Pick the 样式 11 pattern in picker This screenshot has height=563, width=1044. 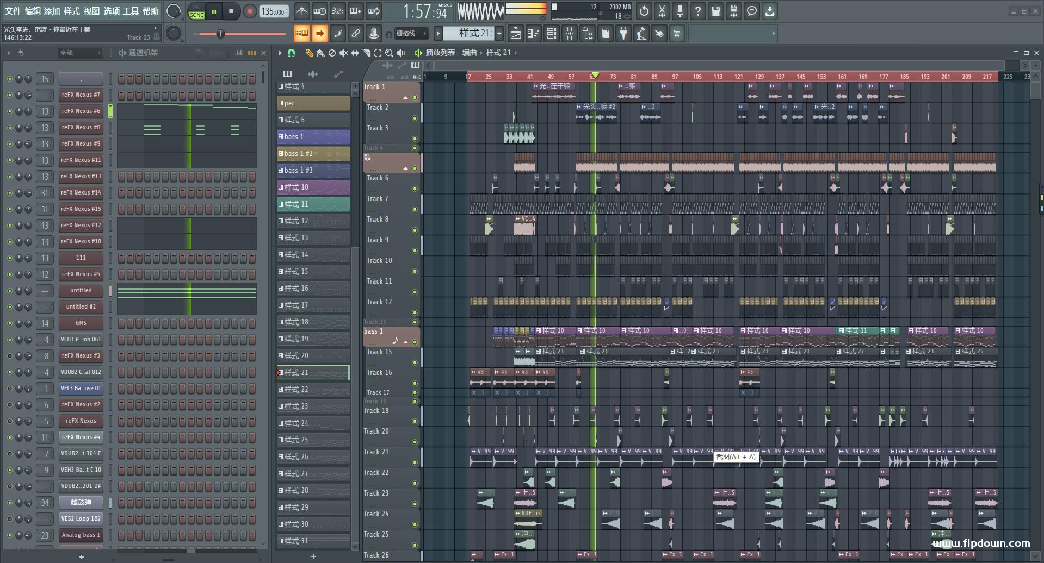tap(313, 204)
